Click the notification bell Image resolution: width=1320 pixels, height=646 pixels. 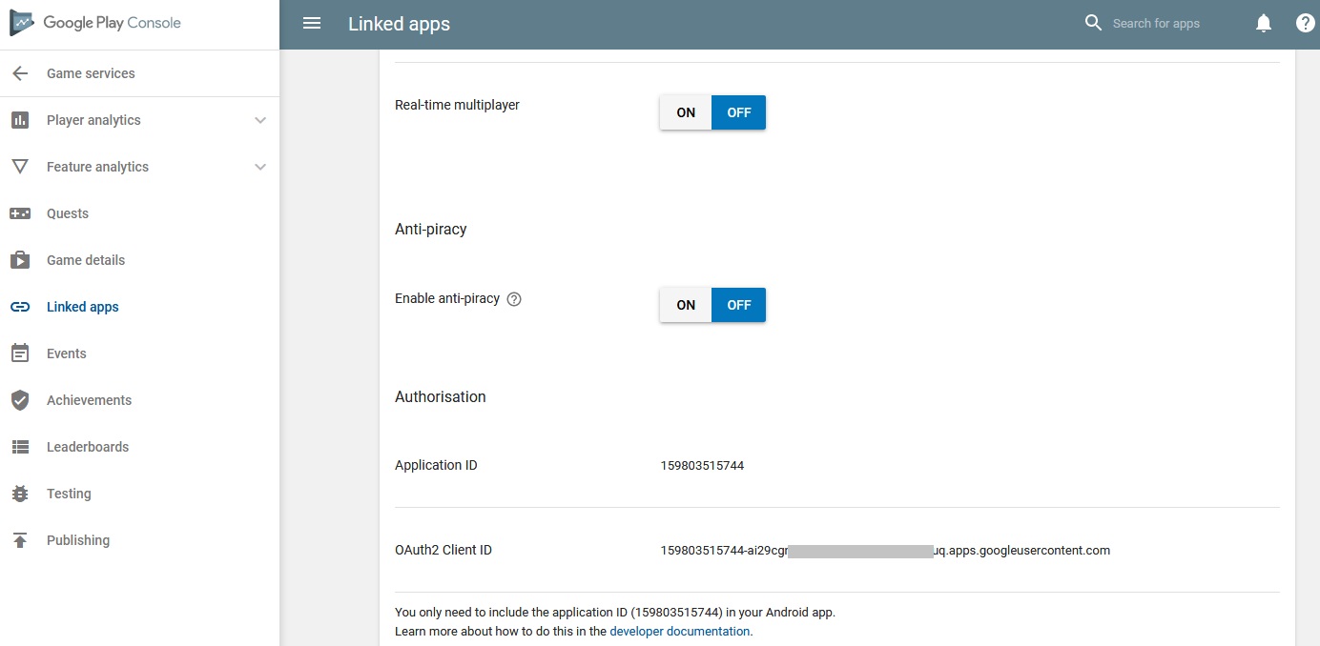pos(1264,23)
